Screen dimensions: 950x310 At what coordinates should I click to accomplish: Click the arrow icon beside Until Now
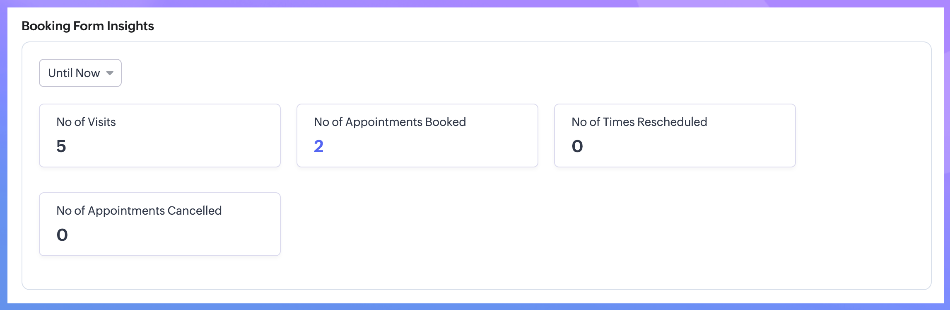click(x=110, y=73)
